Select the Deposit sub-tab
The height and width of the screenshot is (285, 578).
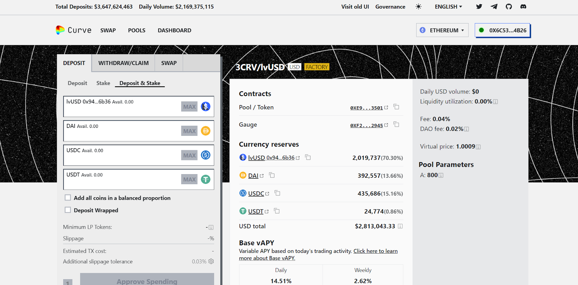[x=77, y=83]
